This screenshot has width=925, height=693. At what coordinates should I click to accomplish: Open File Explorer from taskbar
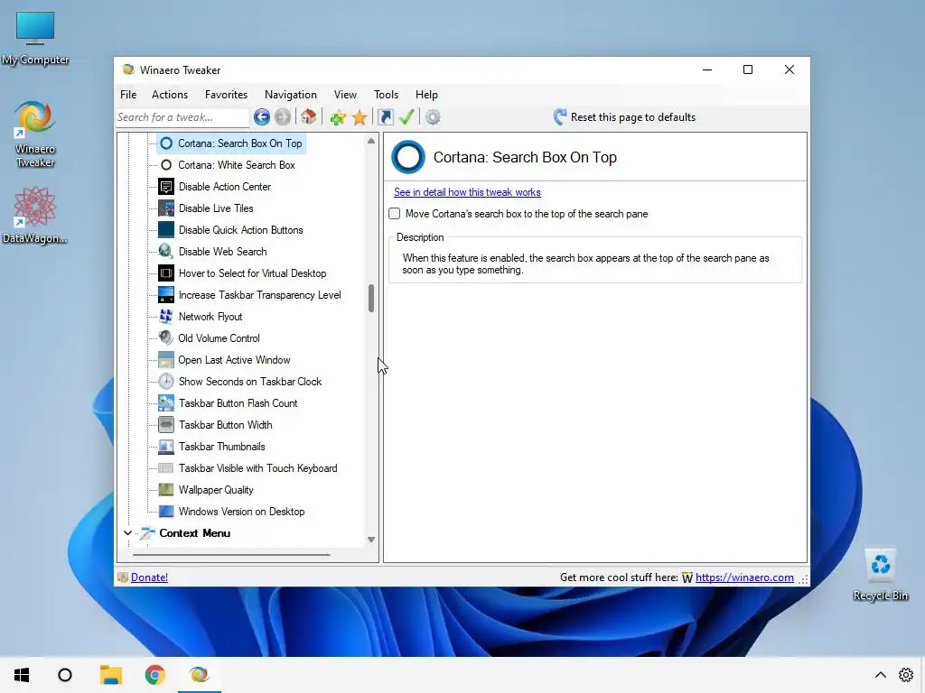pyautogui.click(x=111, y=675)
